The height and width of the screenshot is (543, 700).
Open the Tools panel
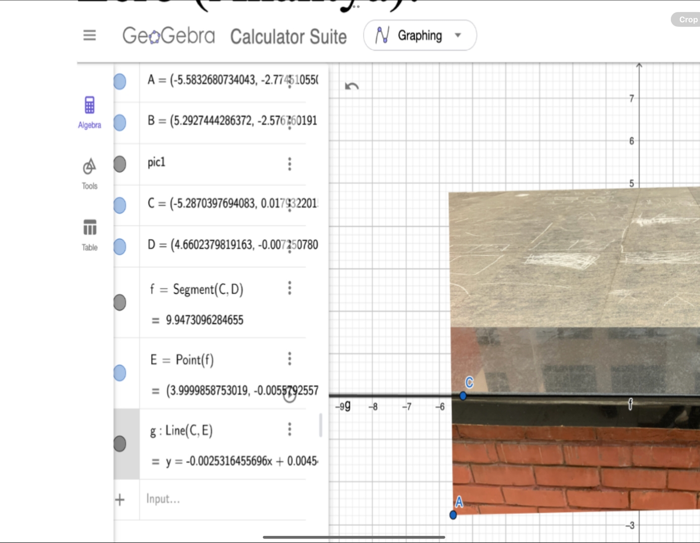[89, 173]
